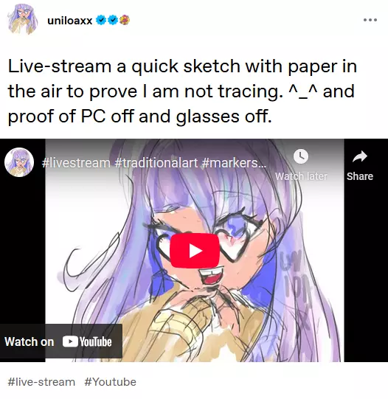
Task: Click the drawn character's open mouth in the thumbnail
Action: coord(211,277)
